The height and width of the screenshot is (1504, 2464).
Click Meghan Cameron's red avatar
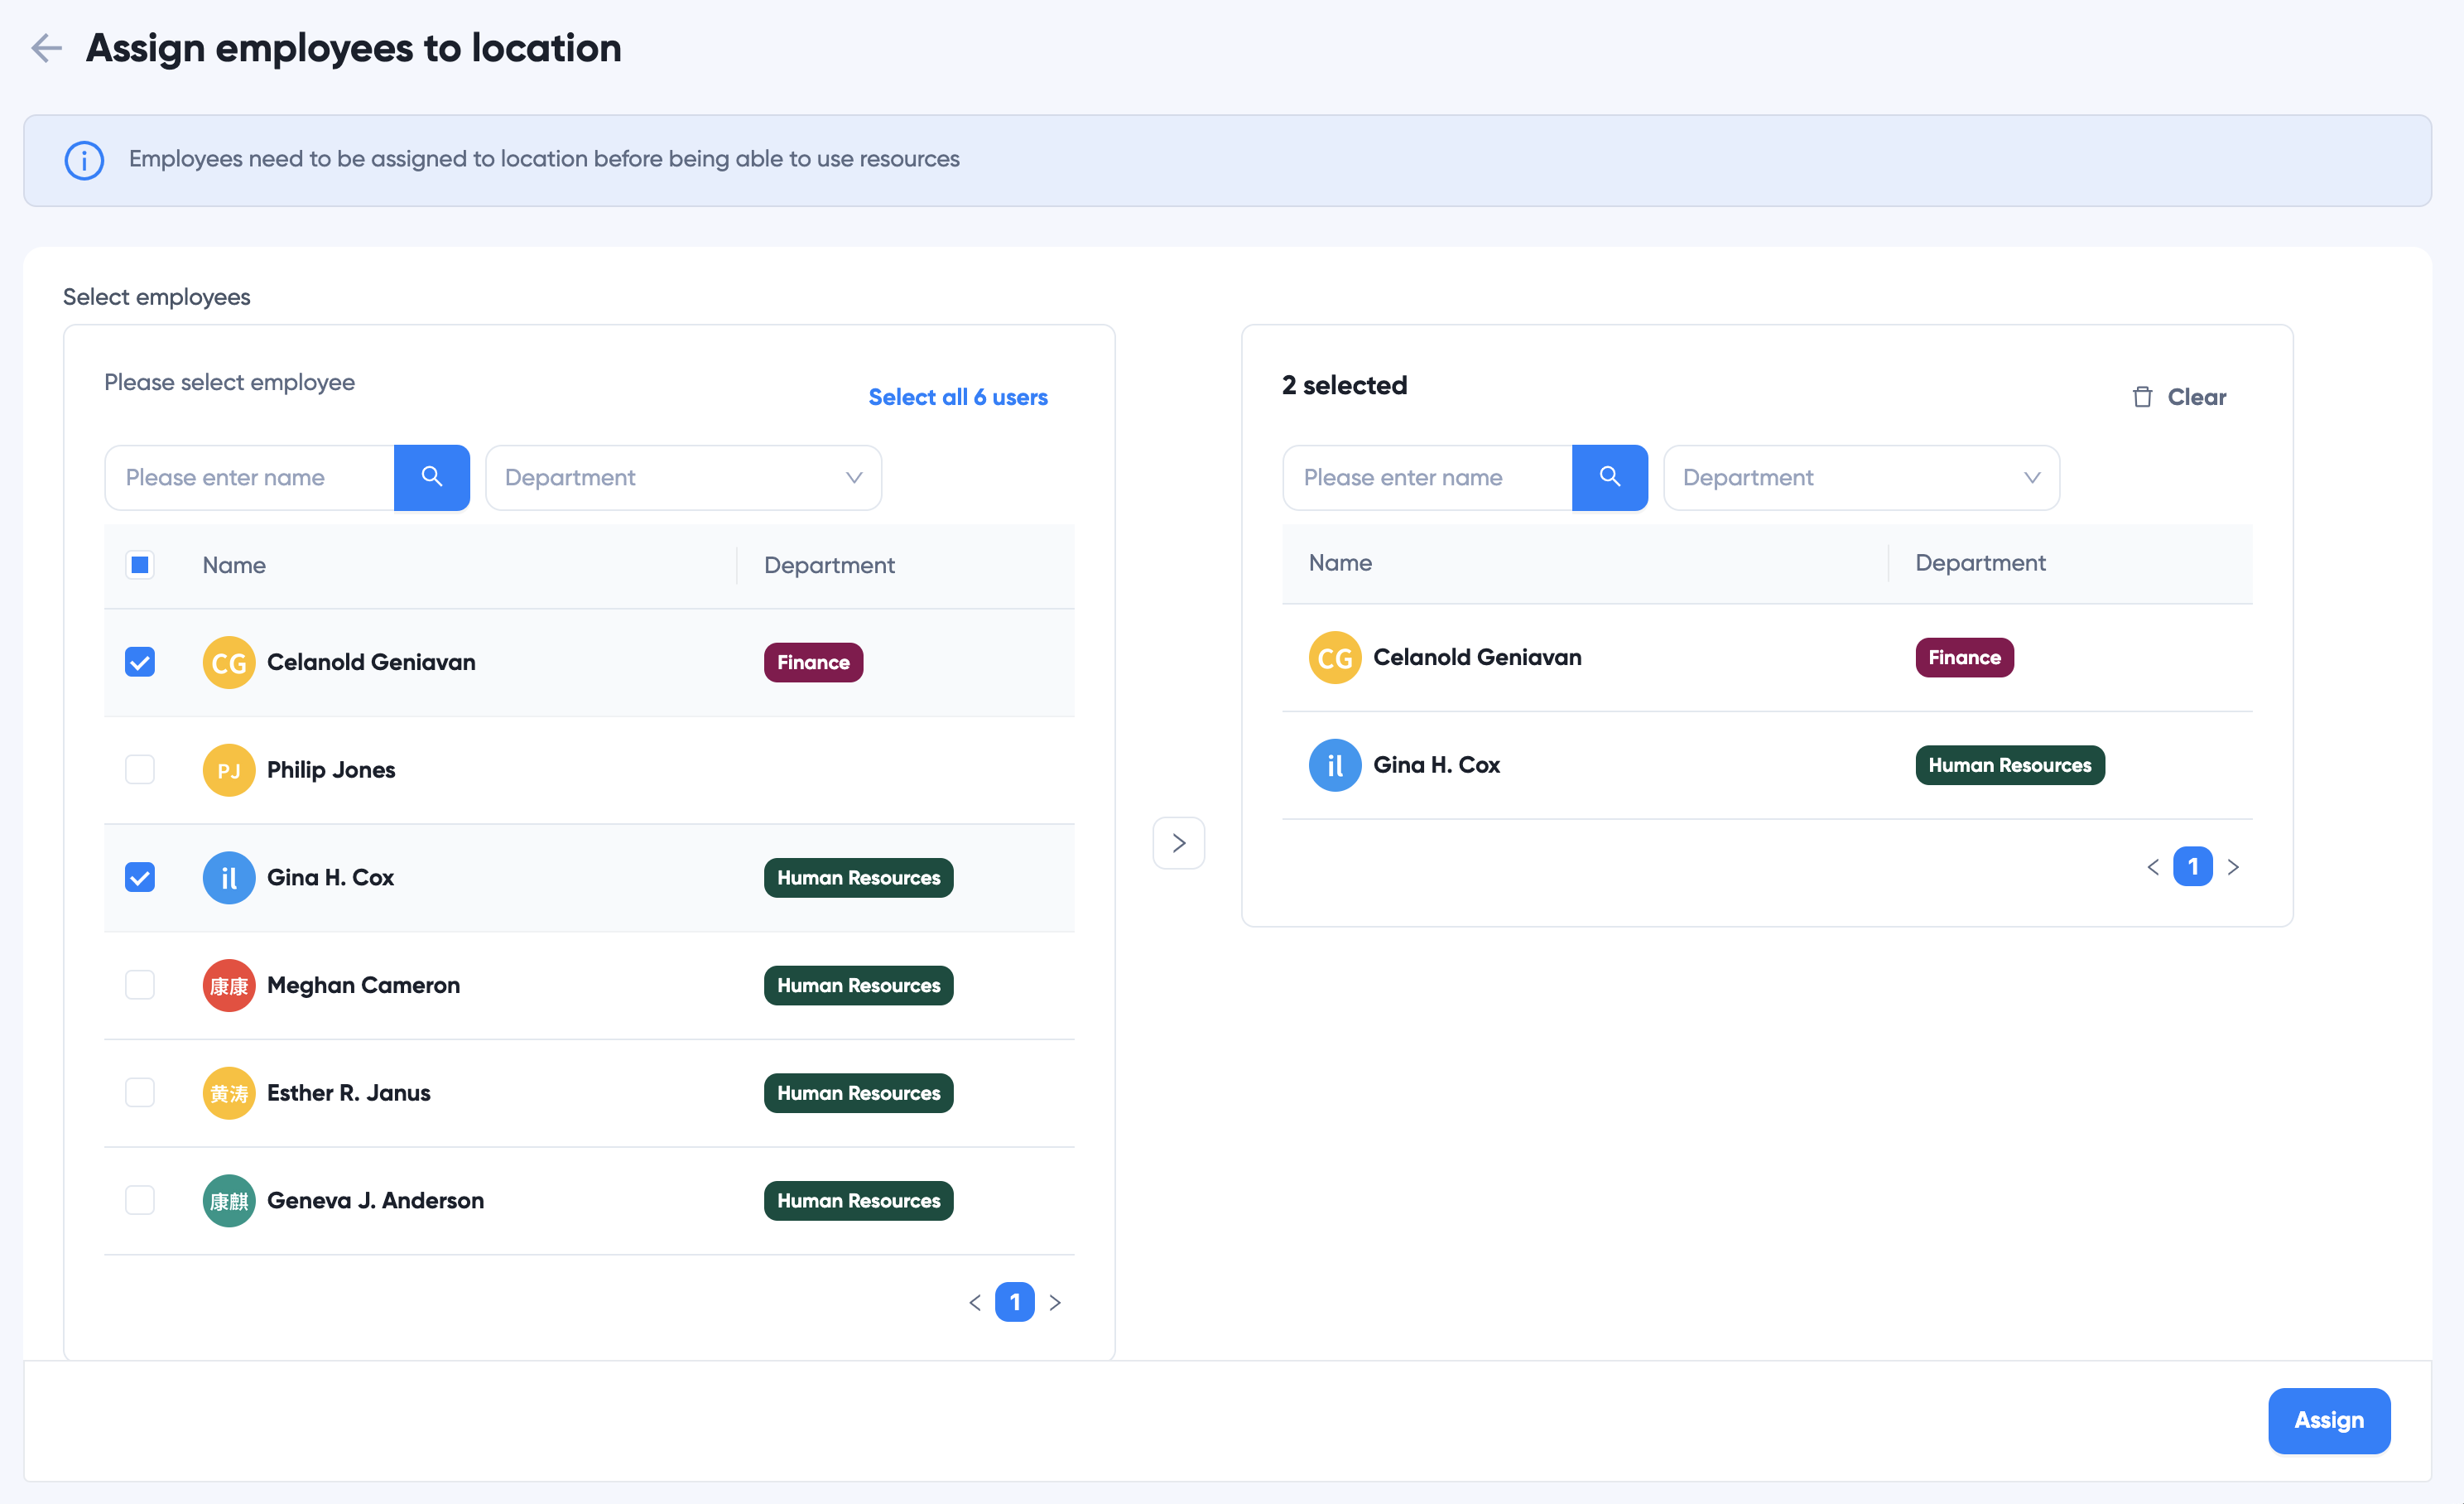229,985
